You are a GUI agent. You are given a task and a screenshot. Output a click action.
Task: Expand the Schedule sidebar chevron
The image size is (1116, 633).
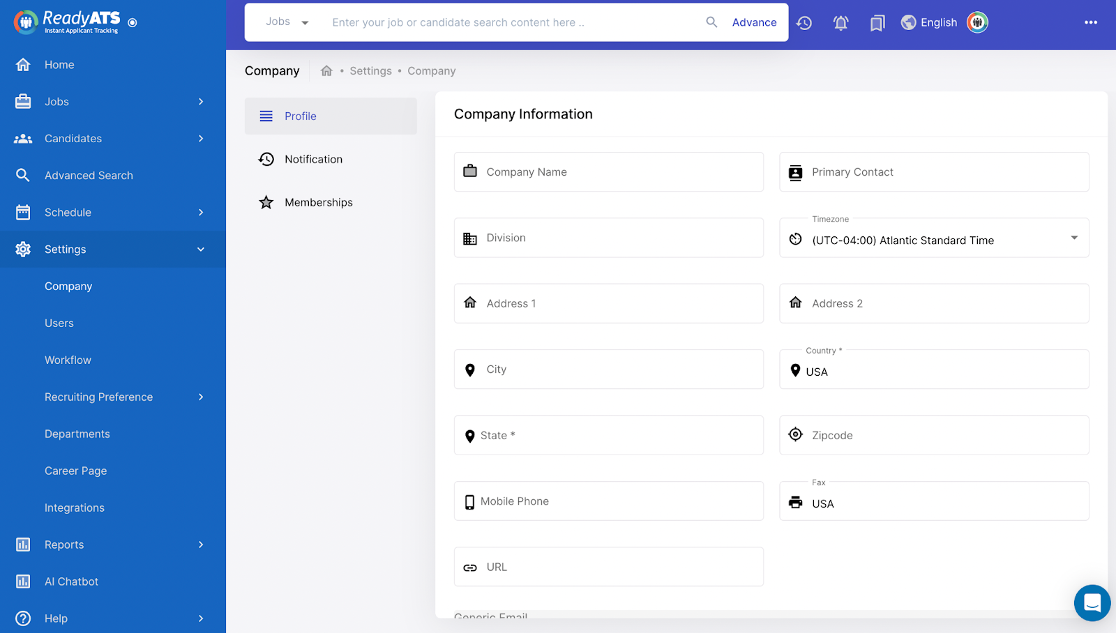(x=201, y=213)
